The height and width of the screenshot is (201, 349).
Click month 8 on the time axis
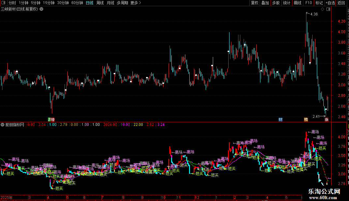123,197
